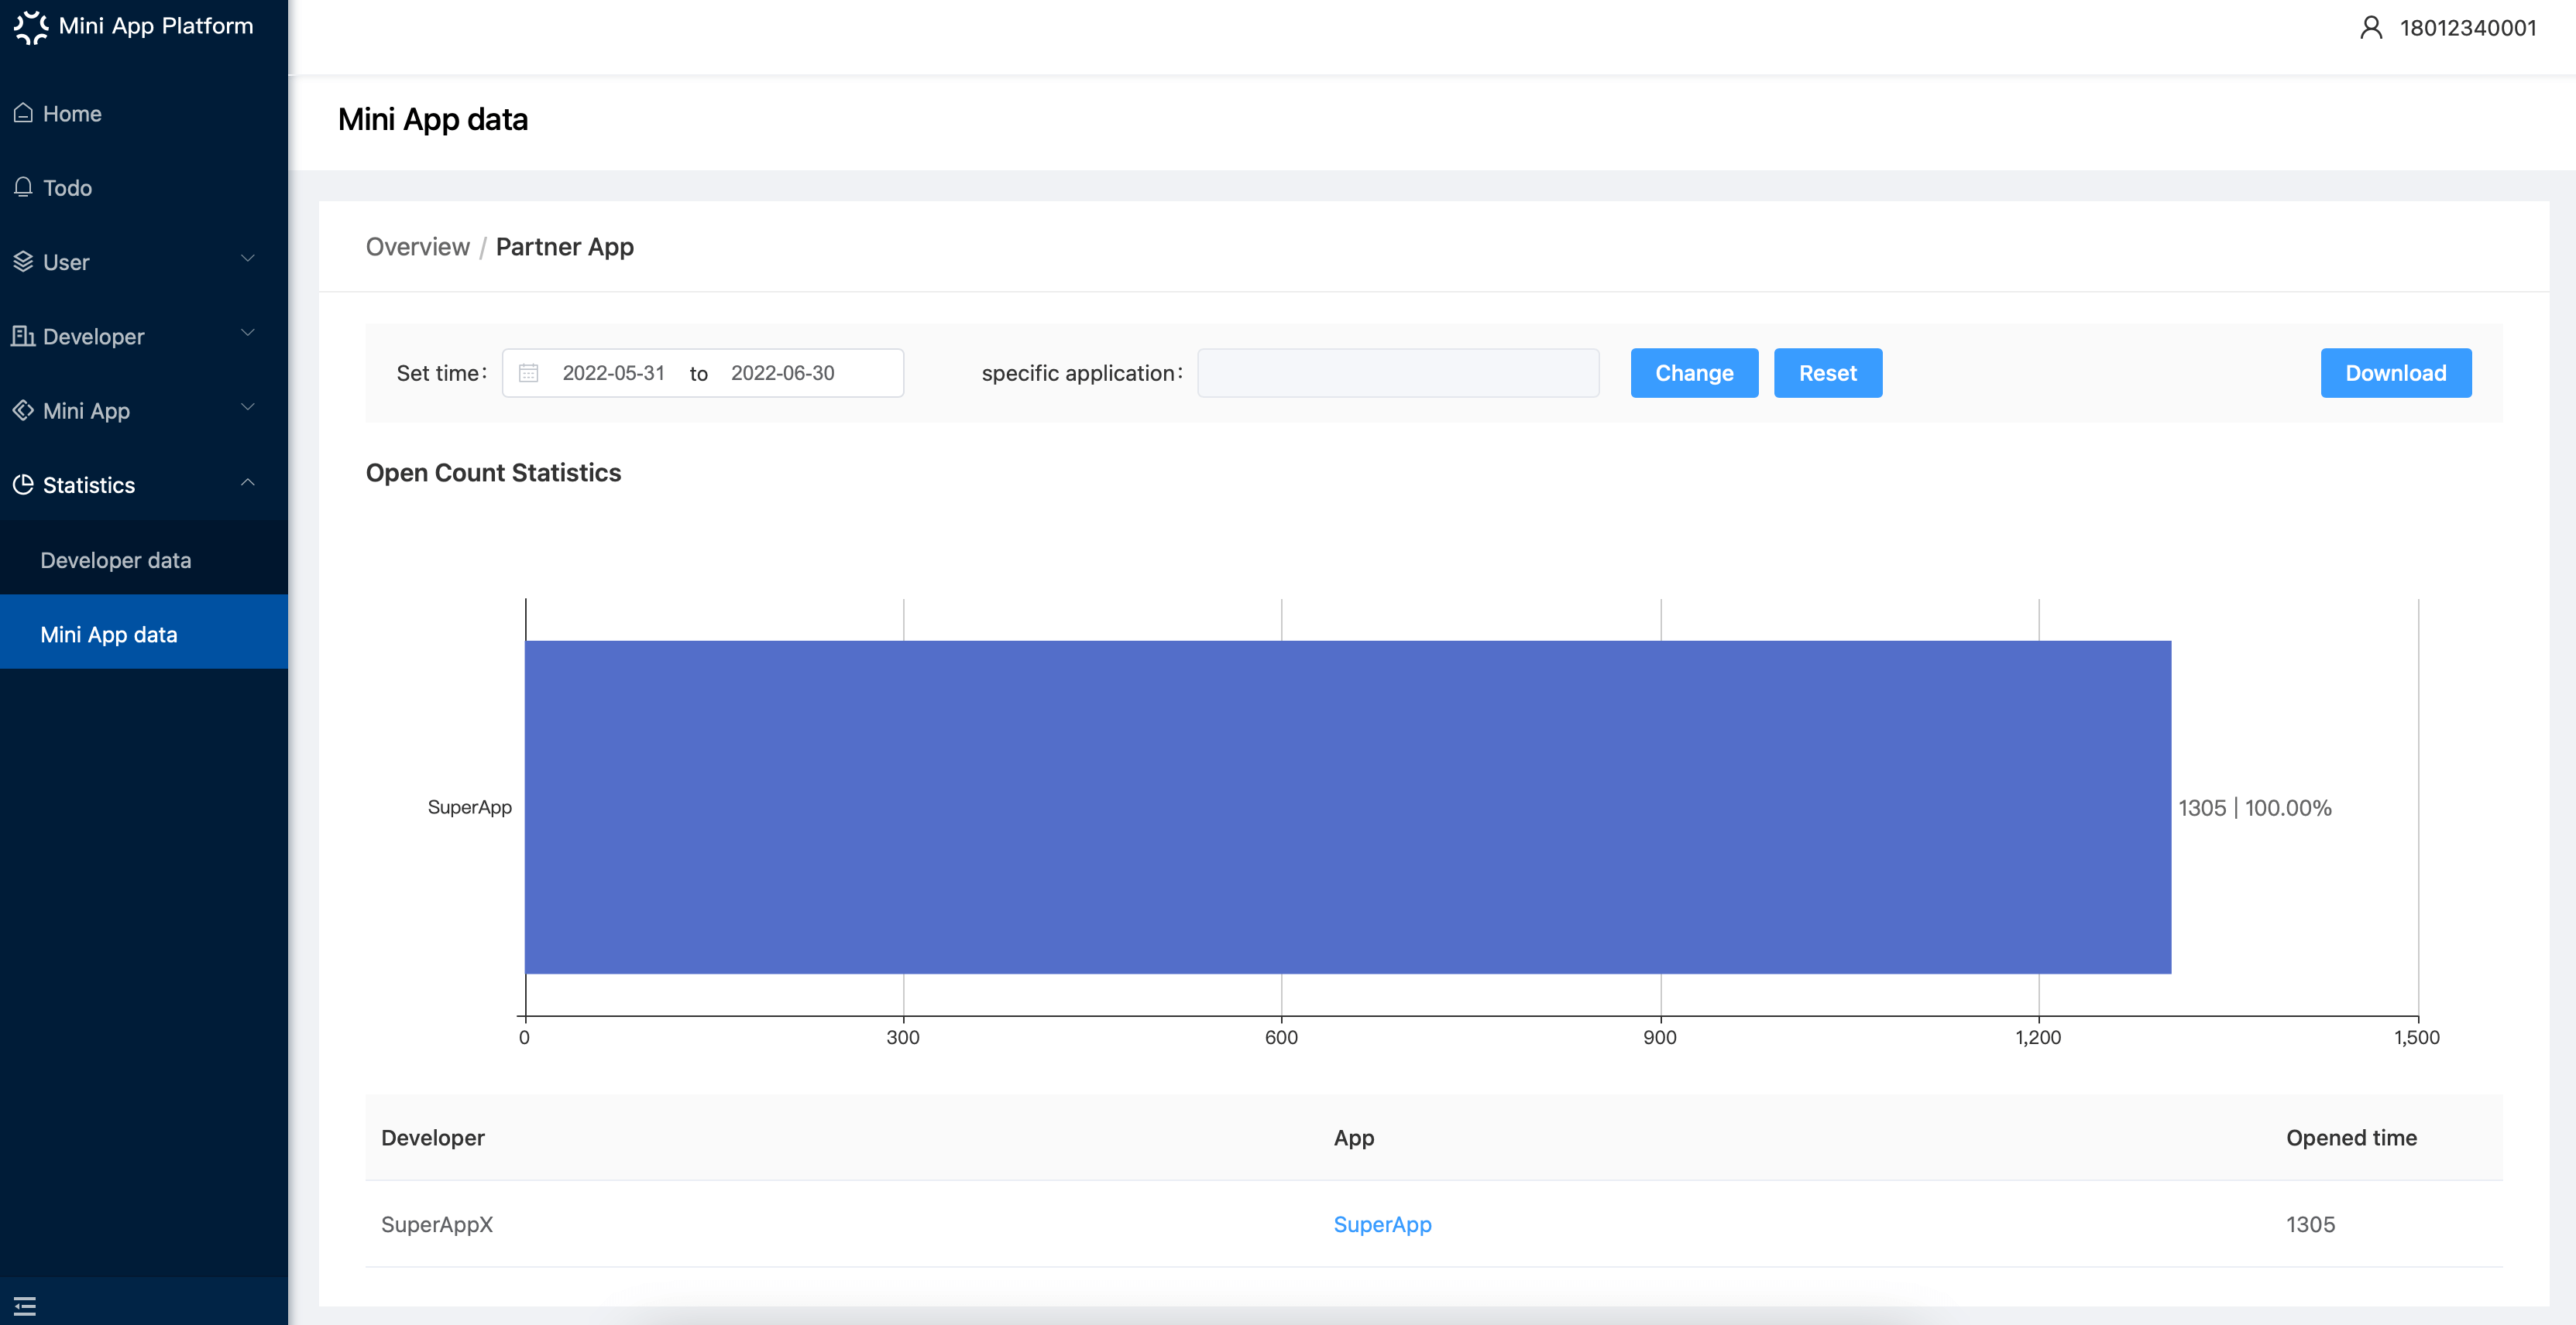Click the Change button
The height and width of the screenshot is (1325, 2576).
click(x=1694, y=373)
